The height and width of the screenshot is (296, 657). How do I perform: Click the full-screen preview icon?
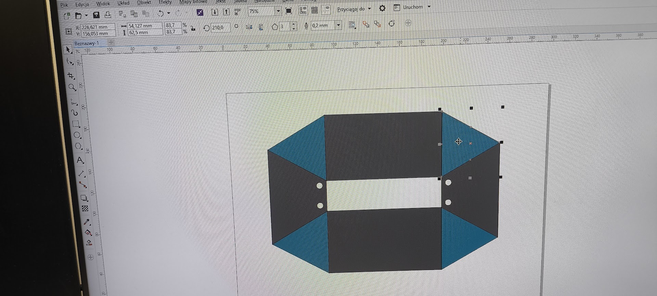coord(289,11)
